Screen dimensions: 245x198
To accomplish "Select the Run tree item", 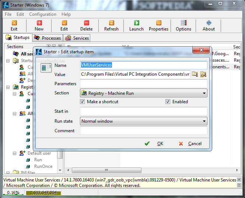I will click(x=38, y=160).
